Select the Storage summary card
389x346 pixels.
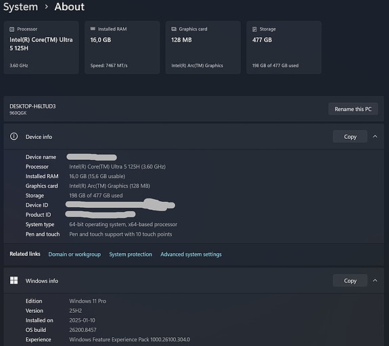(284, 47)
